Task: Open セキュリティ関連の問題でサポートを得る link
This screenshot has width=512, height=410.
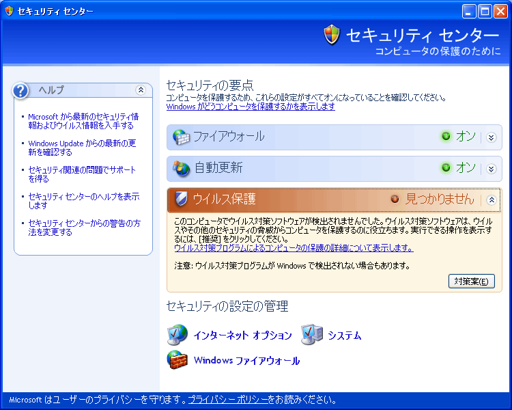Action: coord(82,174)
